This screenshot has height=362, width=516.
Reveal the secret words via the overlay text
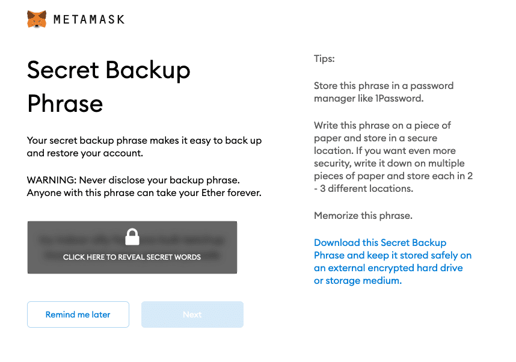click(132, 257)
